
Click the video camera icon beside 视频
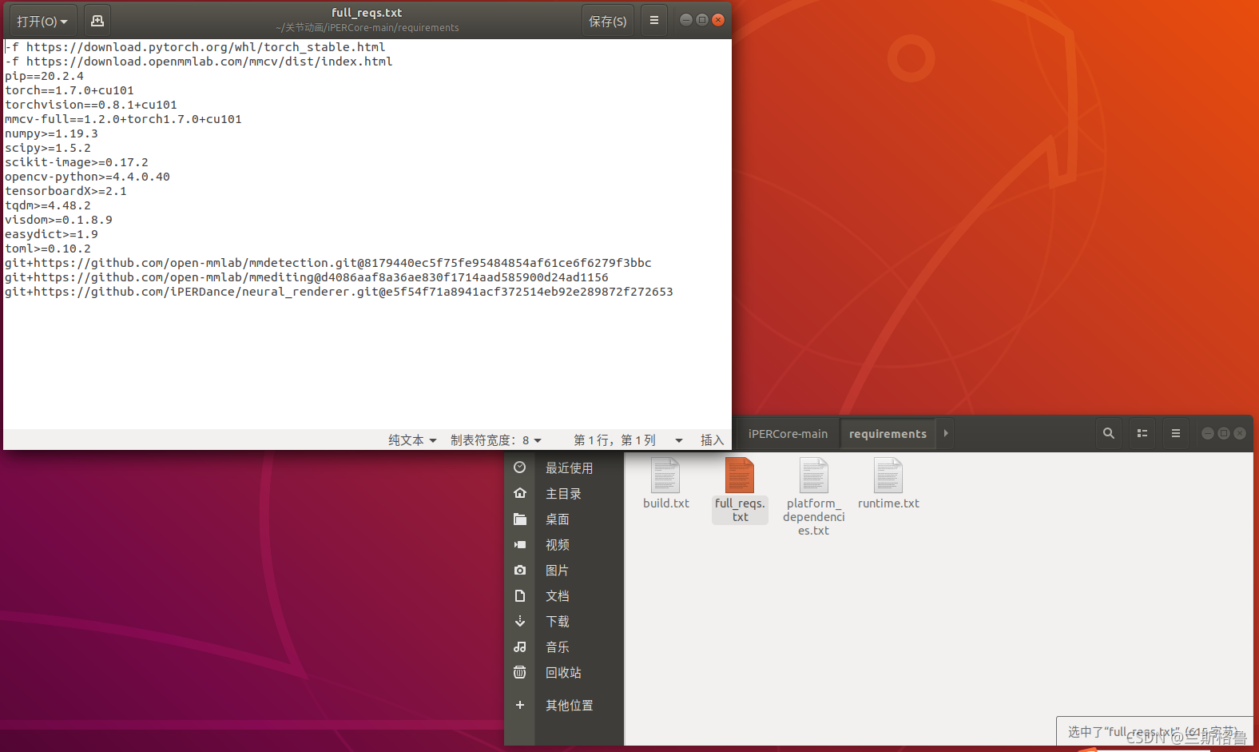[x=520, y=544]
